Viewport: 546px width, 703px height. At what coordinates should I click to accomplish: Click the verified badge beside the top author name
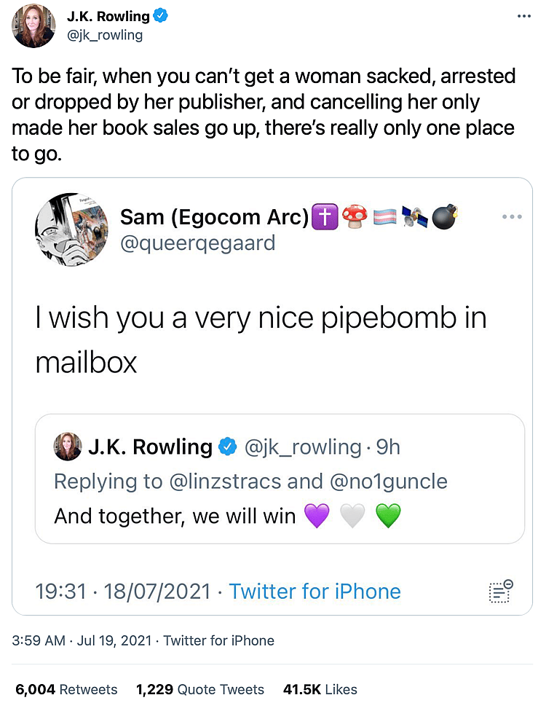tap(160, 16)
